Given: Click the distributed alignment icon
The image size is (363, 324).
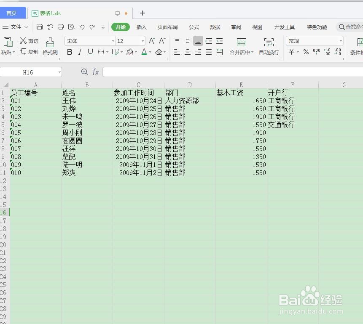Looking at the screenshot, I should (x=219, y=52).
